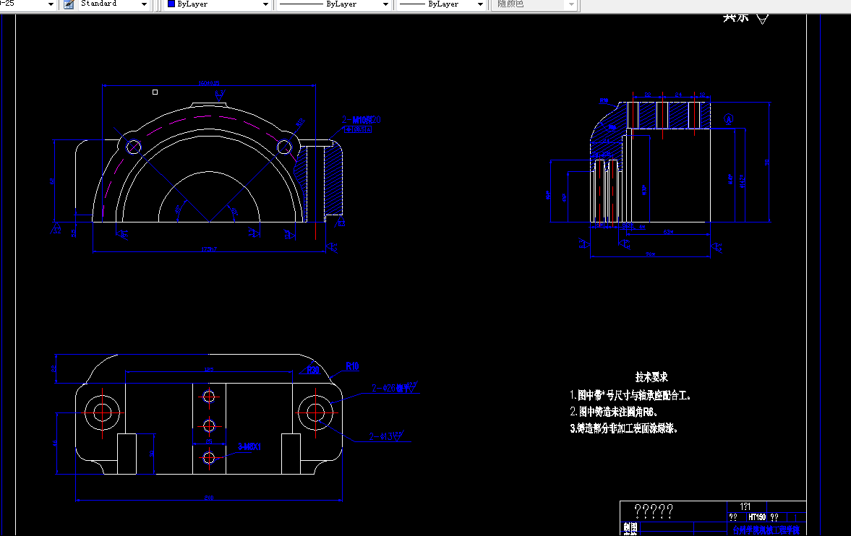This screenshot has height=536, width=851.
Task: Open the linetype ByLayer dropdown
Action: click(386, 5)
